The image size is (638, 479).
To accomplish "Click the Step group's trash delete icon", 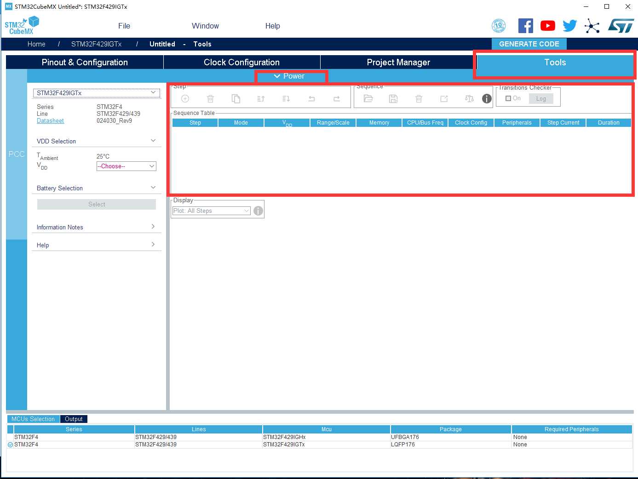I will tap(210, 98).
